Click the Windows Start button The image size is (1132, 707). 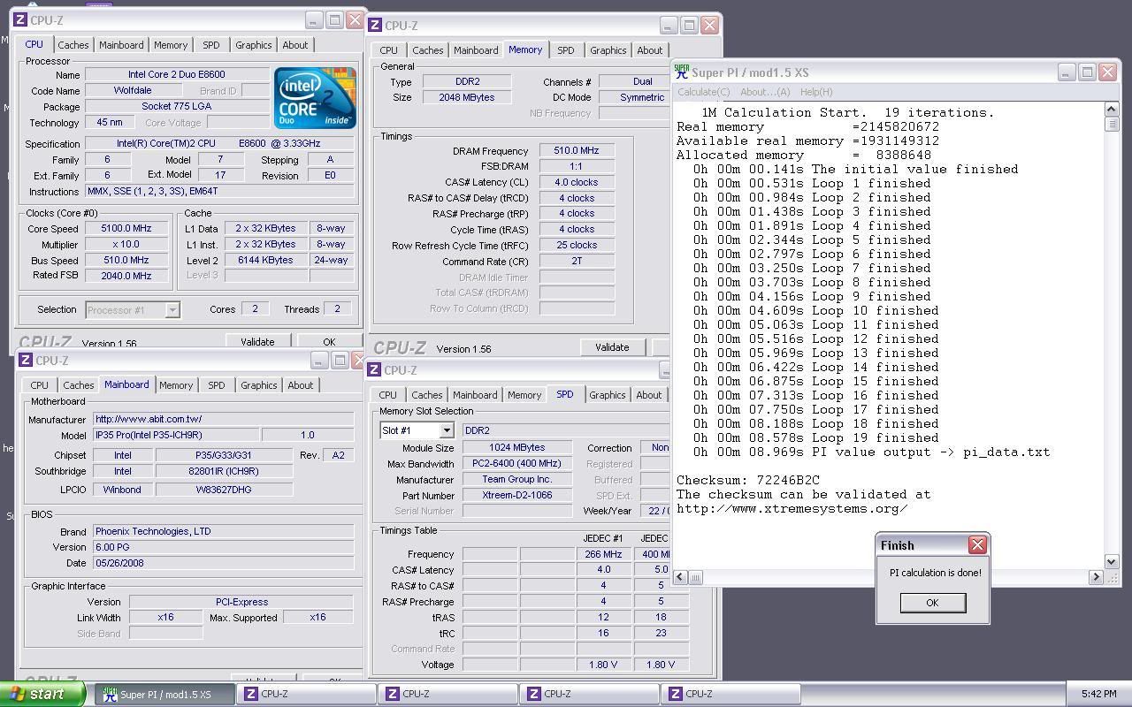coord(43,694)
